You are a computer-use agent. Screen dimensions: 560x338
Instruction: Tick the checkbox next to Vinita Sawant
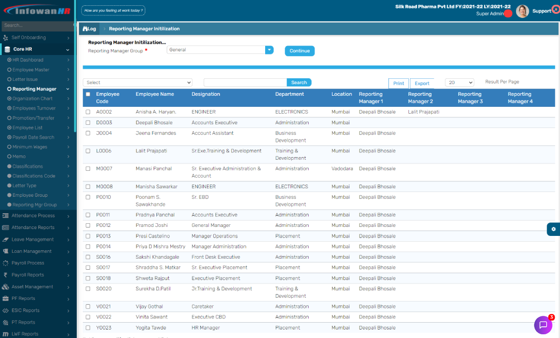(88, 317)
